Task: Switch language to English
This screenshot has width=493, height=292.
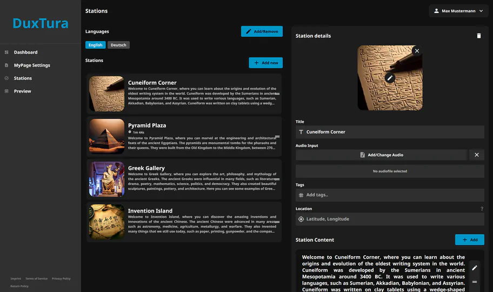Action: [95, 45]
